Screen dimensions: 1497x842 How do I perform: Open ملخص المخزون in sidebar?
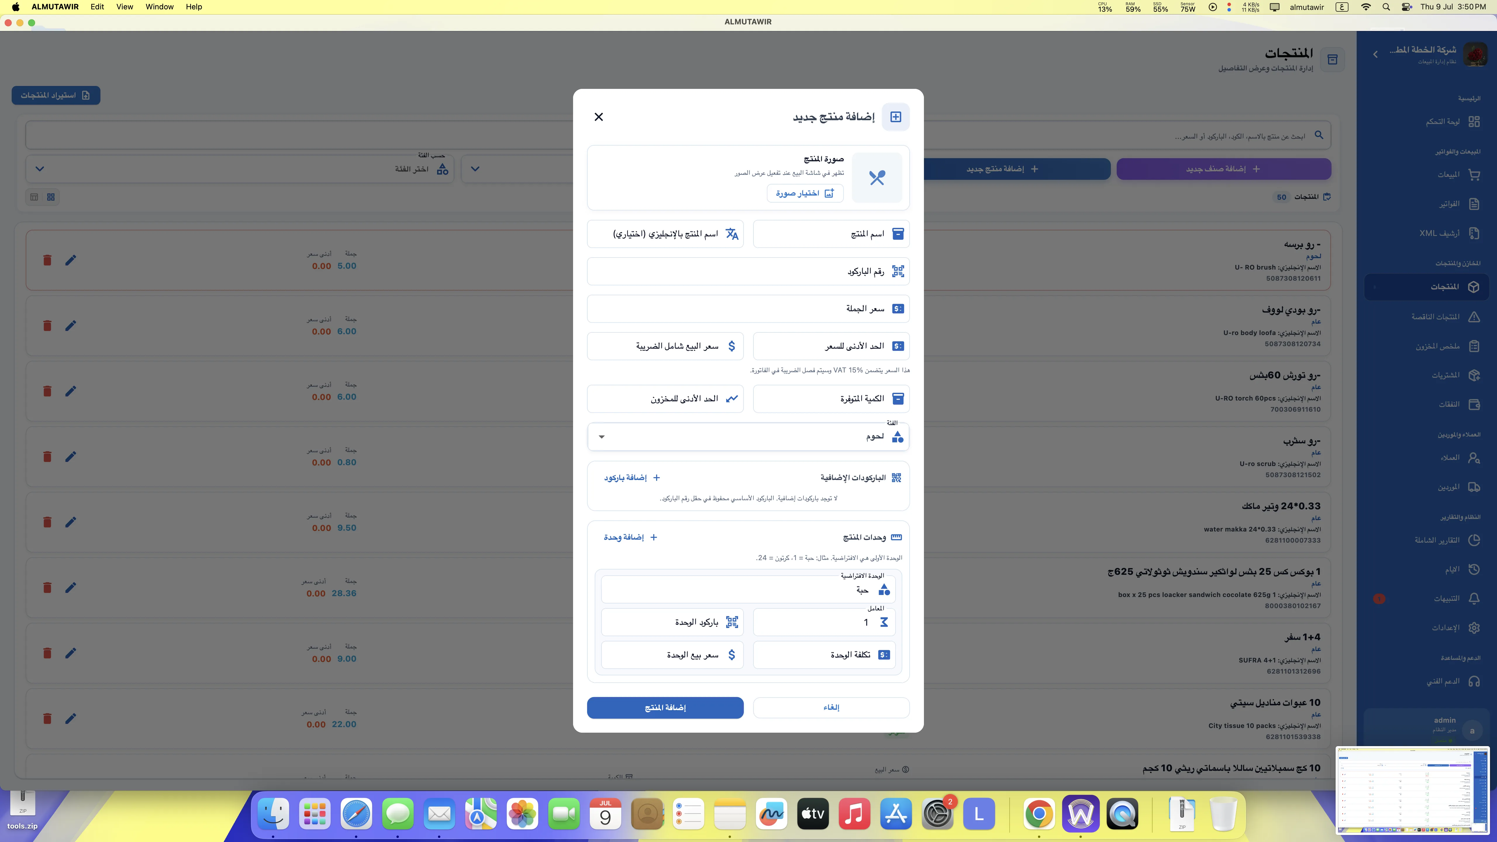[x=1427, y=346]
